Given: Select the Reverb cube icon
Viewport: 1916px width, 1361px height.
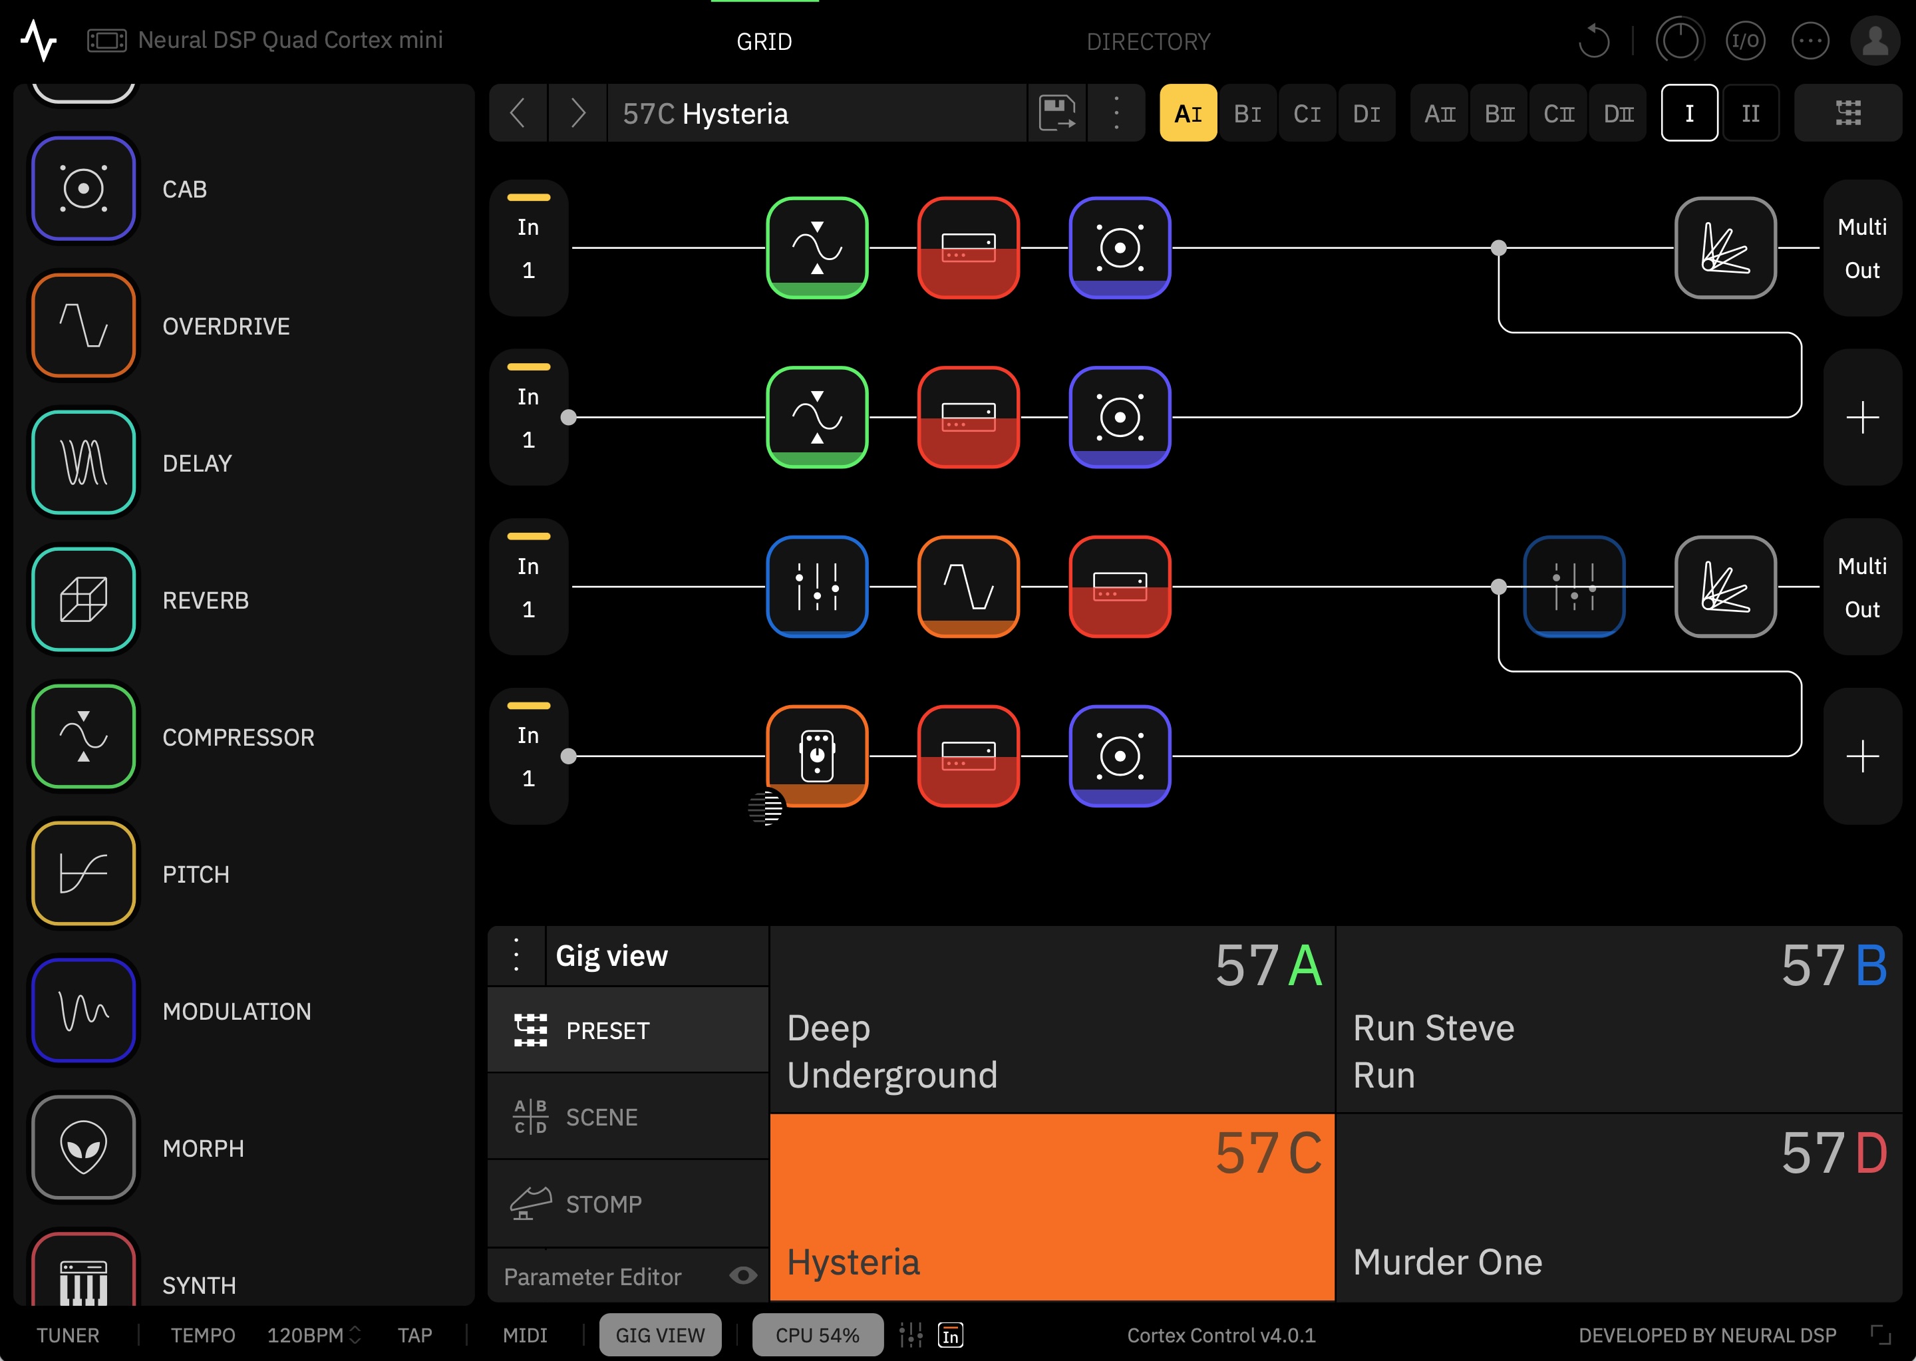Looking at the screenshot, I should coord(83,599).
